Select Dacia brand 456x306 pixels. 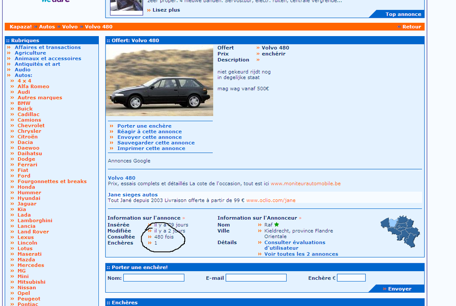pyautogui.click(x=25, y=142)
